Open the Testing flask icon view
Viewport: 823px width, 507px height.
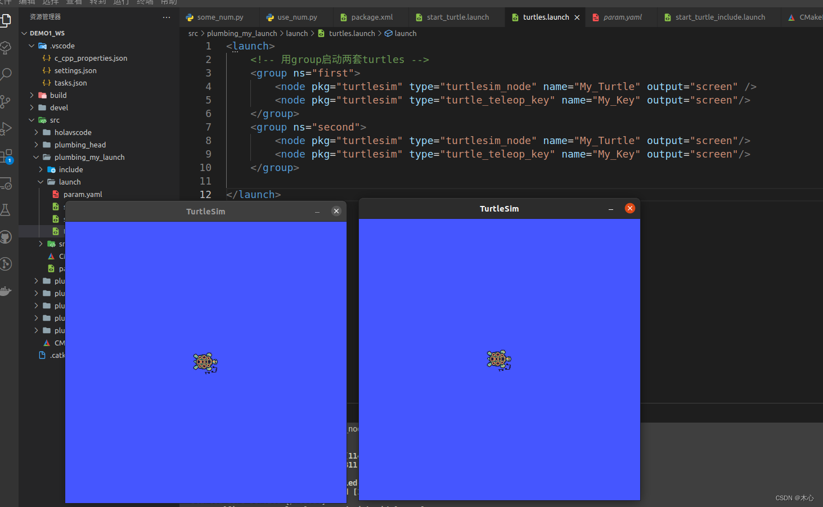pos(6,210)
